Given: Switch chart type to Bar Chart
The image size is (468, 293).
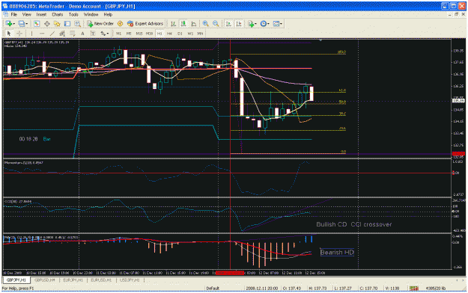Looking at the screenshot, I should click(173, 24).
